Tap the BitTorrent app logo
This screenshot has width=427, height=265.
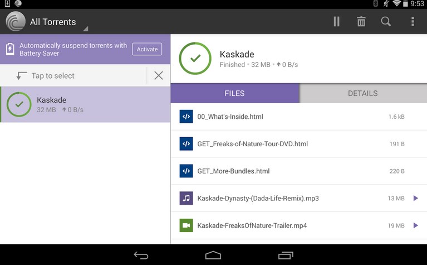16,21
